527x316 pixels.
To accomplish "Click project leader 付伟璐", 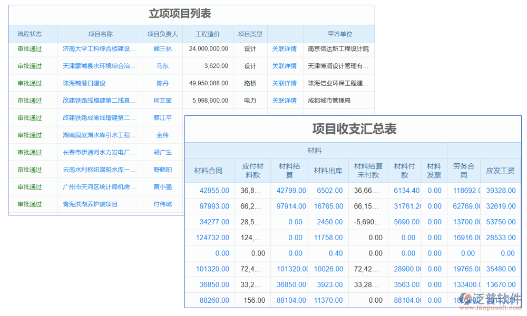I will 162,204.
